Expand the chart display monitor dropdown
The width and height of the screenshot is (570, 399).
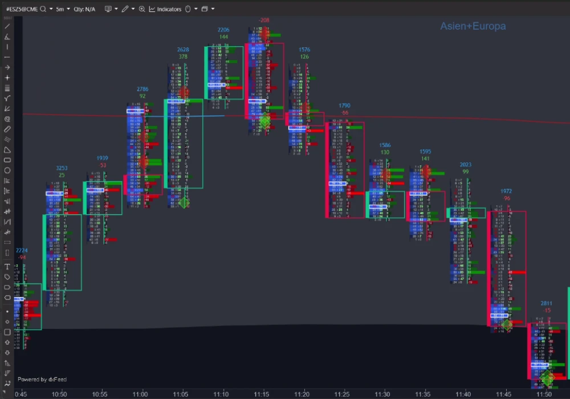point(116,9)
